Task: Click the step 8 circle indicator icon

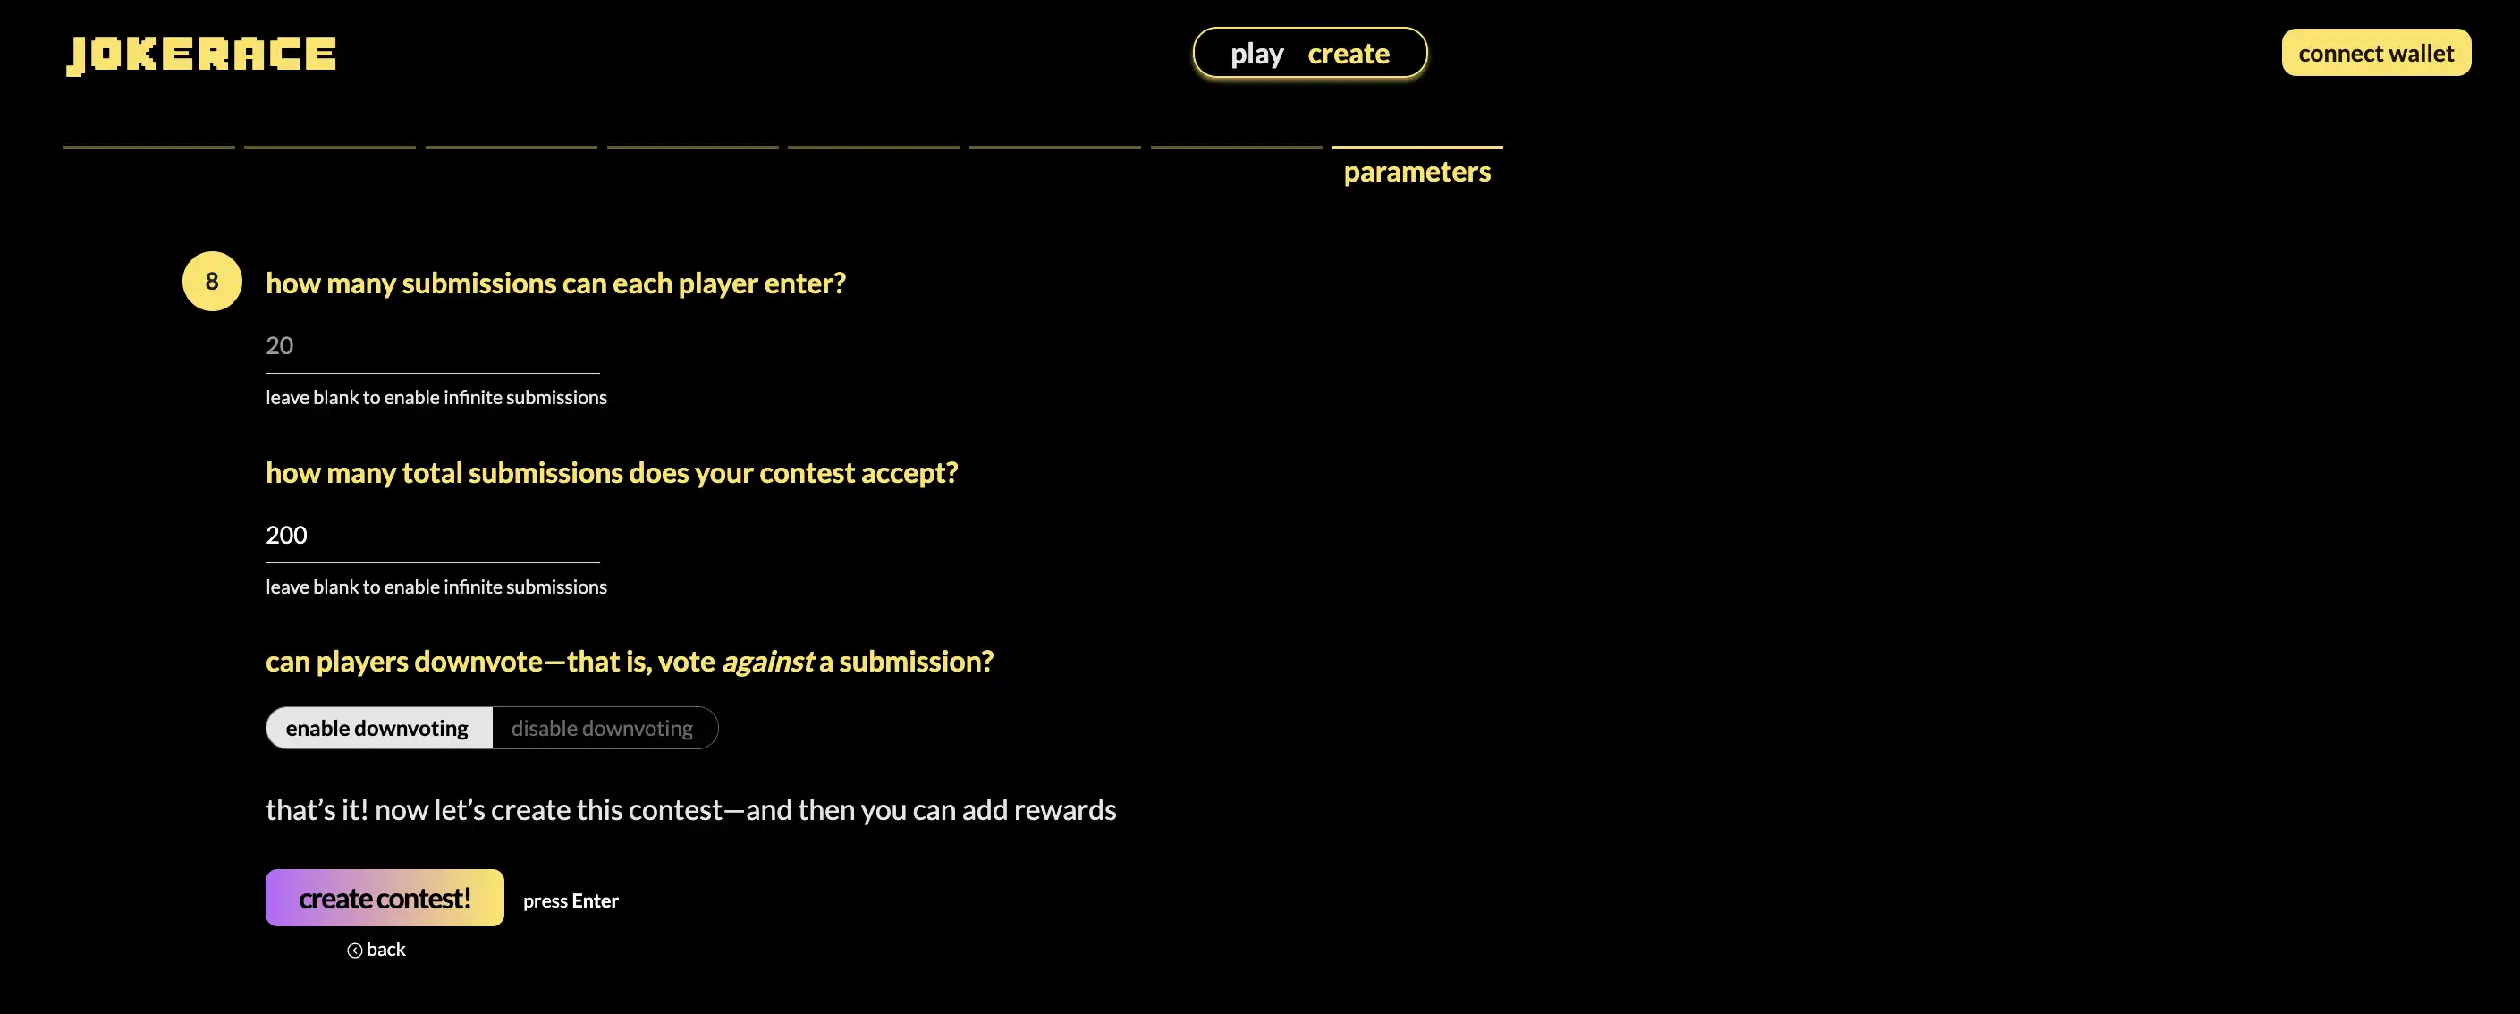Action: point(210,280)
